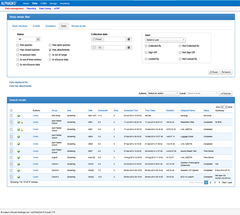Click green arrow icon in Luggage Check row
The image size is (240, 215).
click(19, 136)
